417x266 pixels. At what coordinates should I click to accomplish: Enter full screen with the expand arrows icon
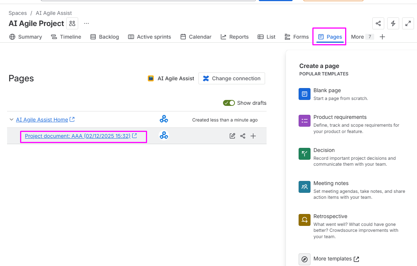pos(408,23)
